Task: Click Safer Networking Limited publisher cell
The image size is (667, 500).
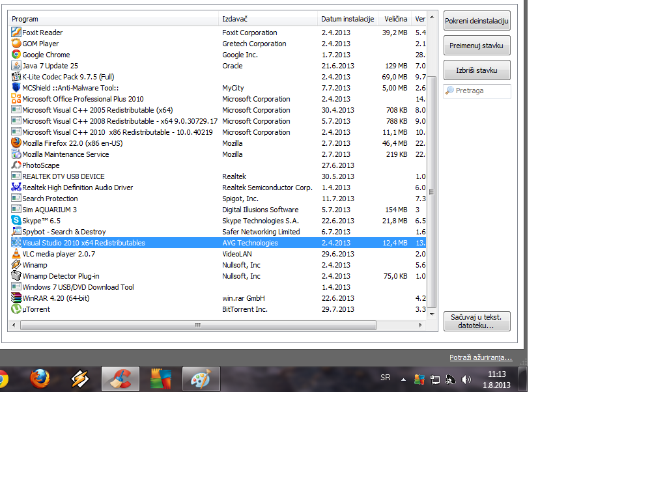Action: click(x=261, y=232)
